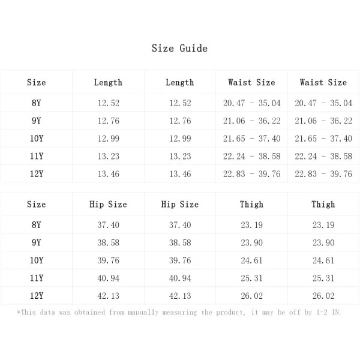Click the Size Guide title
This screenshot has width=360, height=360.
click(x=179, y=49)
